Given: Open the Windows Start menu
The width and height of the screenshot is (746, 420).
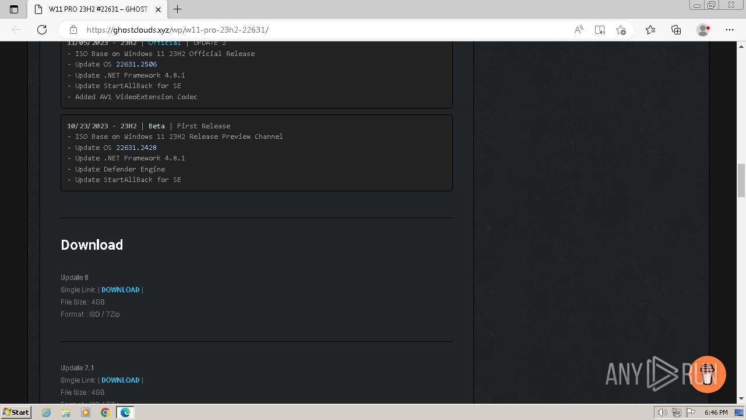Looking at the screenshot, I should point(16,412).
